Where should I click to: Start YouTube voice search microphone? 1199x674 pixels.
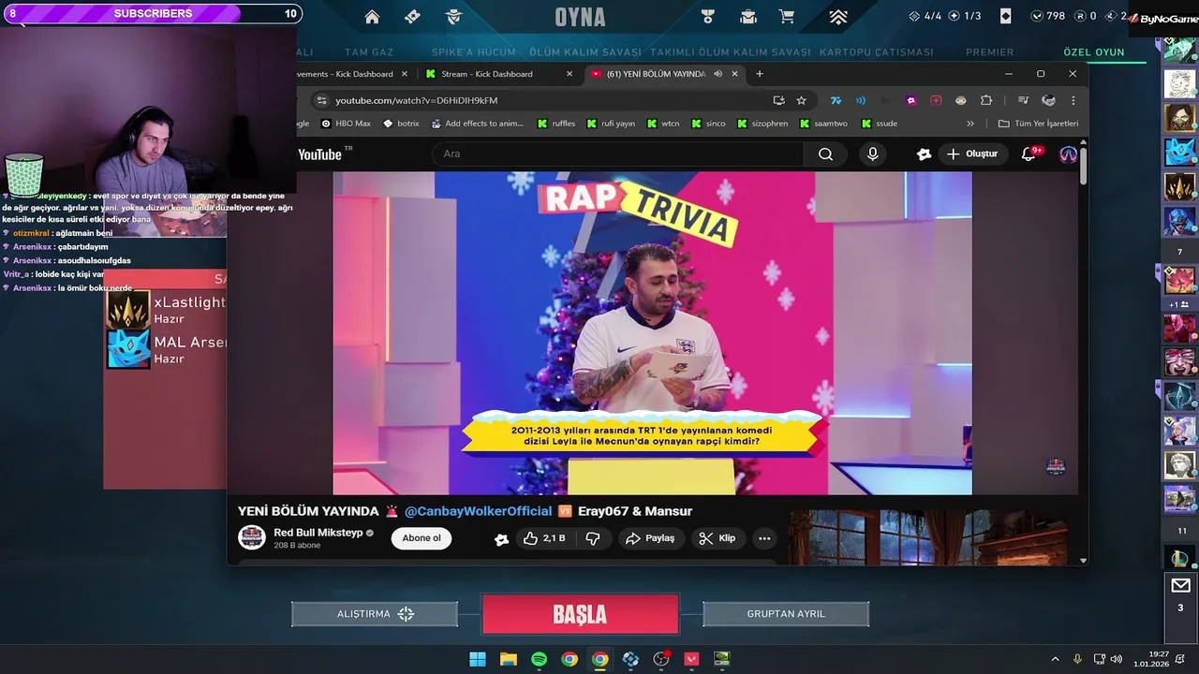click(872, 154)
